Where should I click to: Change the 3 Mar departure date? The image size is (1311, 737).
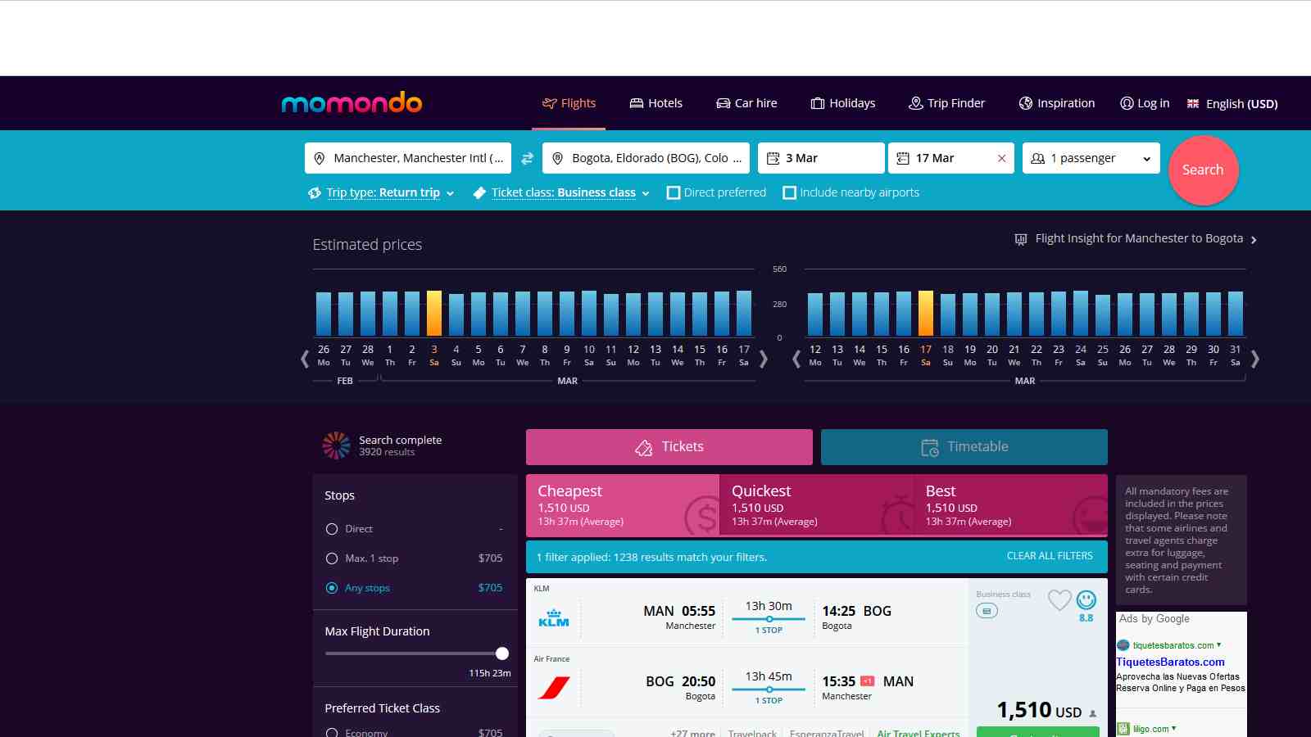[x=821, y=158]
